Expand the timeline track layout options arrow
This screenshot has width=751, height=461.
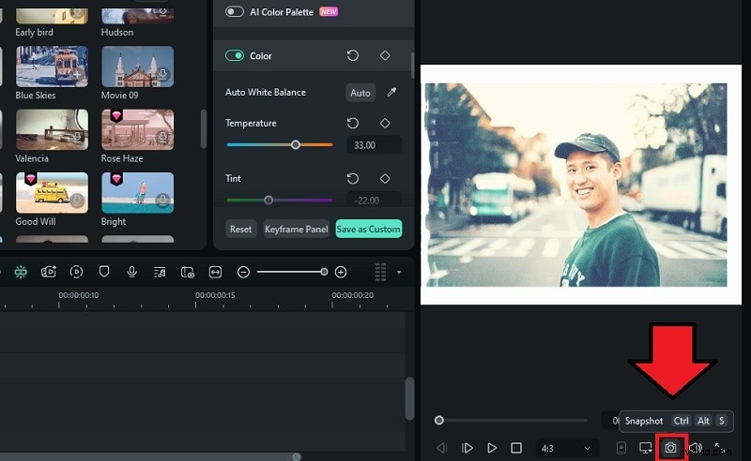399,273
